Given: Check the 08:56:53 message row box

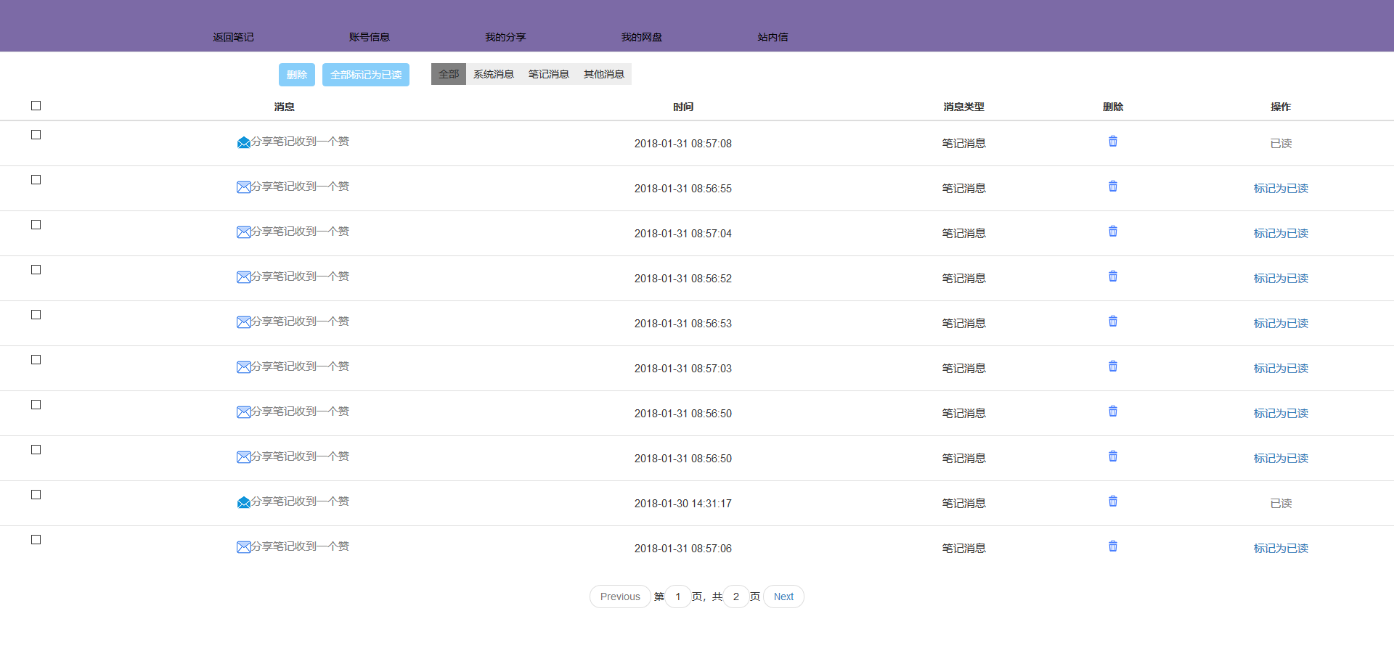Looking at the screenshot, I should (36, 315).
